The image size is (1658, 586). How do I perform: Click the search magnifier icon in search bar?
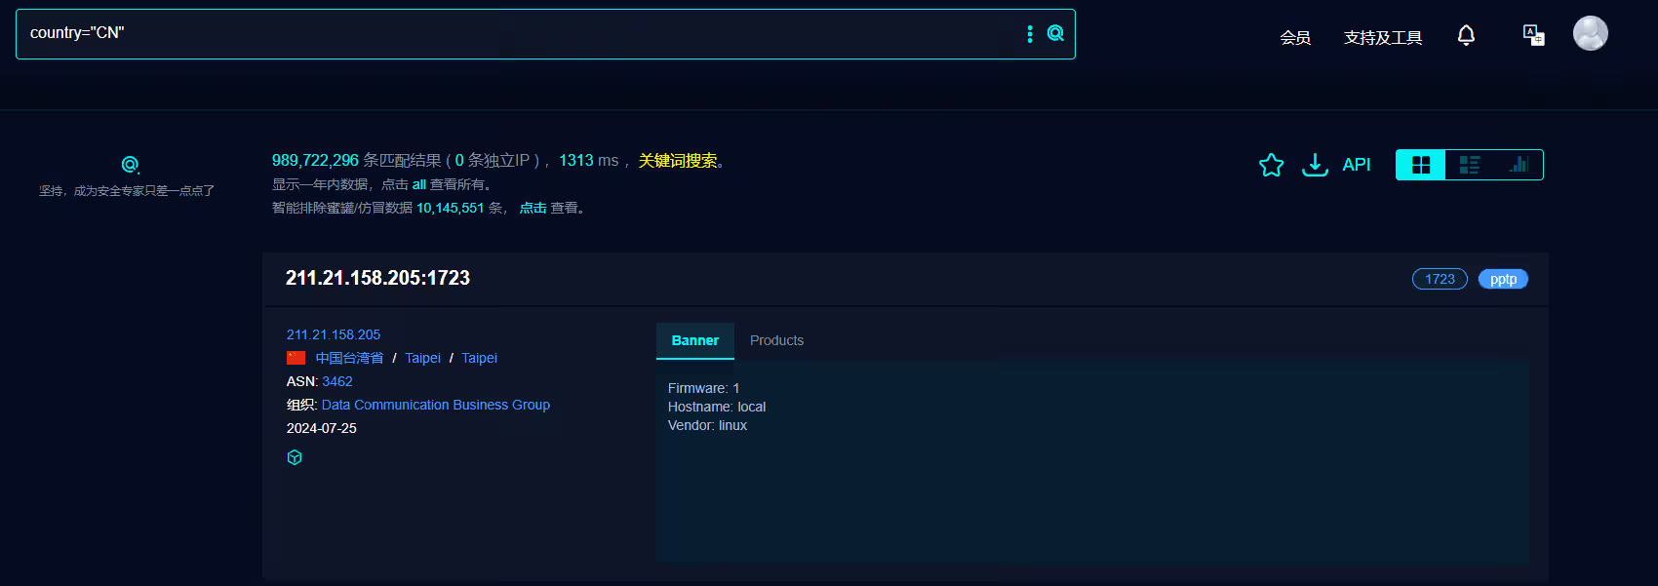pos(1055,33)
